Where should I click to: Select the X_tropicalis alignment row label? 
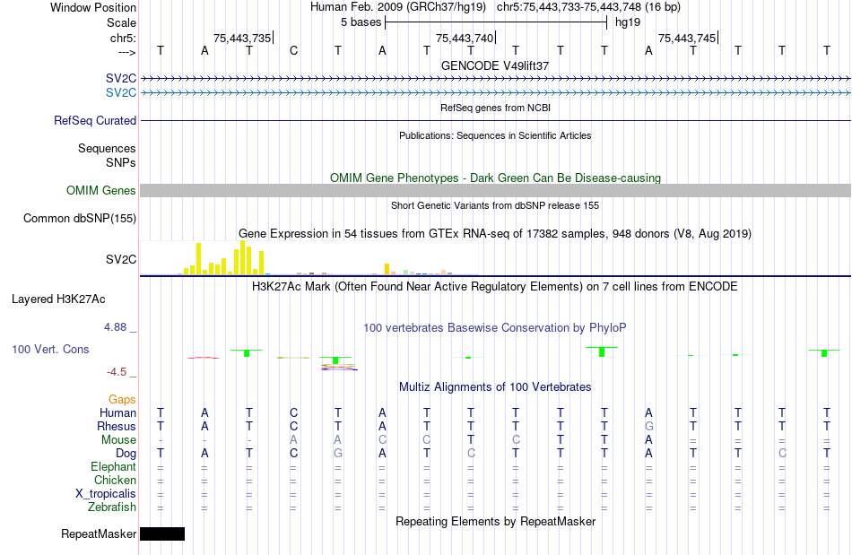[106, 494]
